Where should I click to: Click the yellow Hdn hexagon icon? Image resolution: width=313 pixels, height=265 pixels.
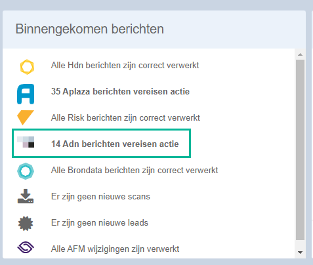pos(27,67)
